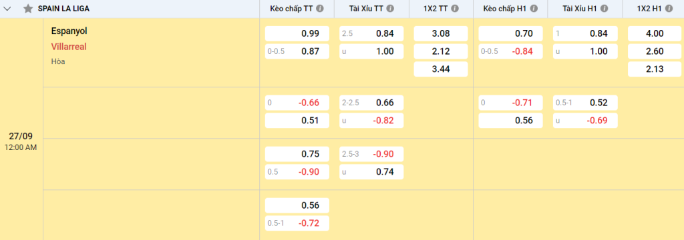This screenshot has width=684, height=240.
Task: Open the info icon beside Tài Xỉu TT
Action: click(x=390, y=8)
